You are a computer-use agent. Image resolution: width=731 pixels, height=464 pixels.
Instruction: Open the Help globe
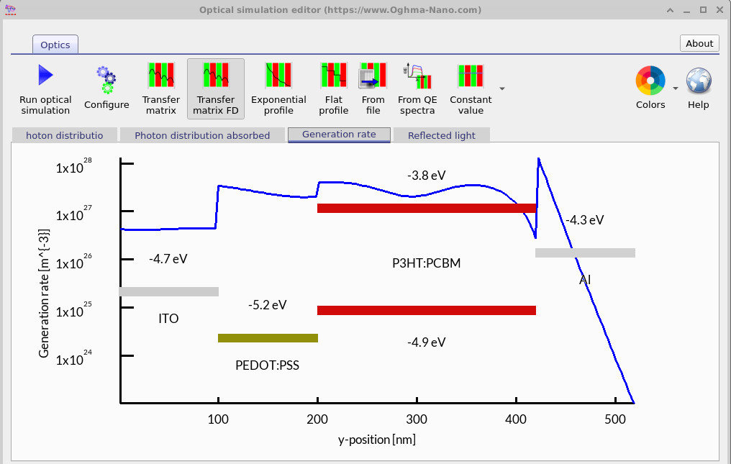(x=697, y=81)
